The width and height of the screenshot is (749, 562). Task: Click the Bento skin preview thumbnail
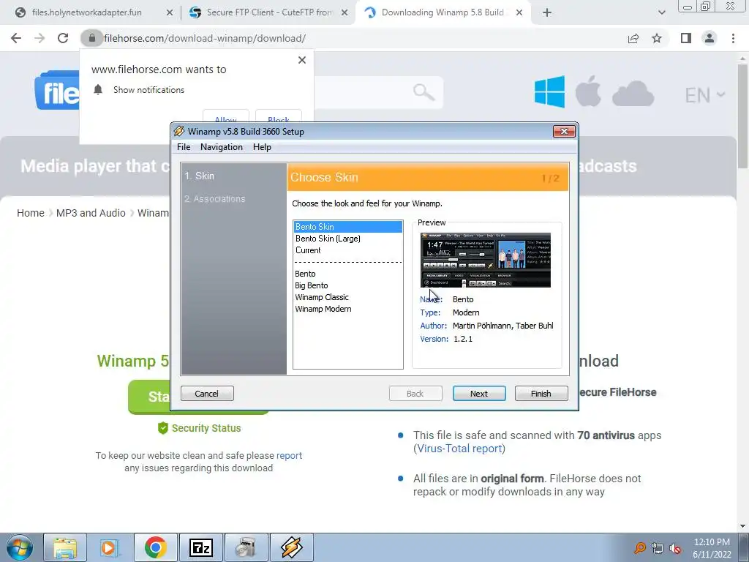(486, 260)
